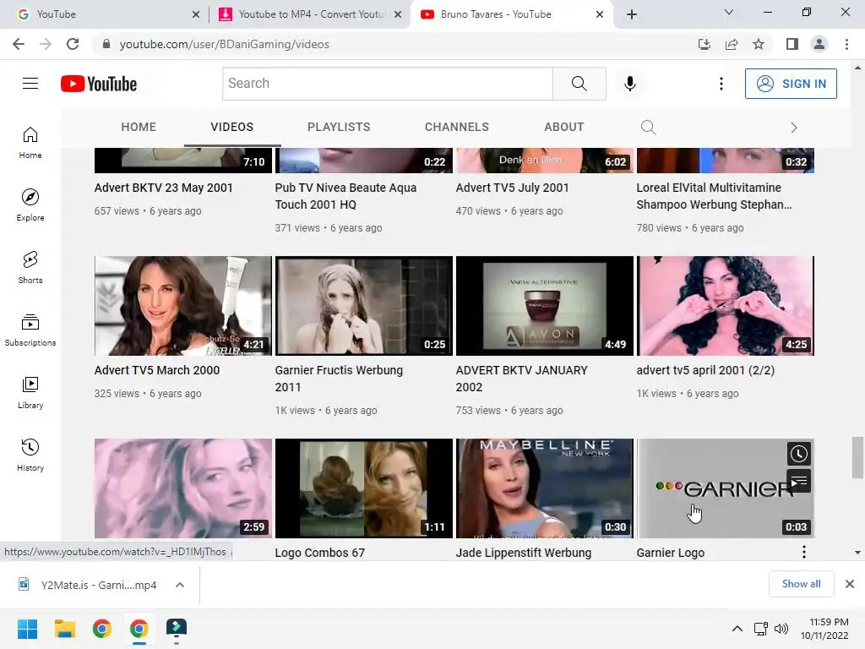Add Garnier Logo video to queue
Image resolution: width=865 pixels, height=649 pixels.
(799, 482)
